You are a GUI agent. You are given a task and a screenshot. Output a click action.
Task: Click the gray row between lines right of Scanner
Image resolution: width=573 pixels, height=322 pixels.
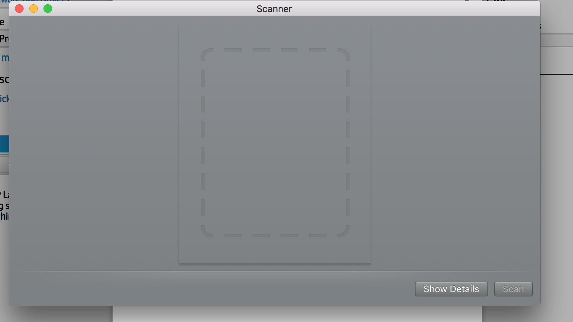click(557, 40)
